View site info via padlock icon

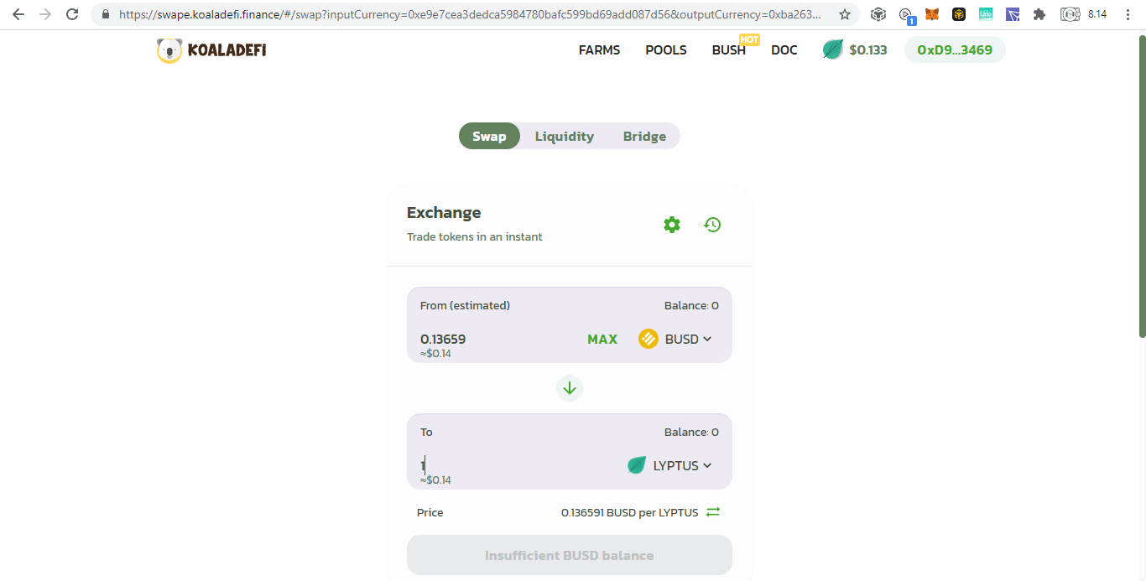pyautogui.click(x=105, y=15)
